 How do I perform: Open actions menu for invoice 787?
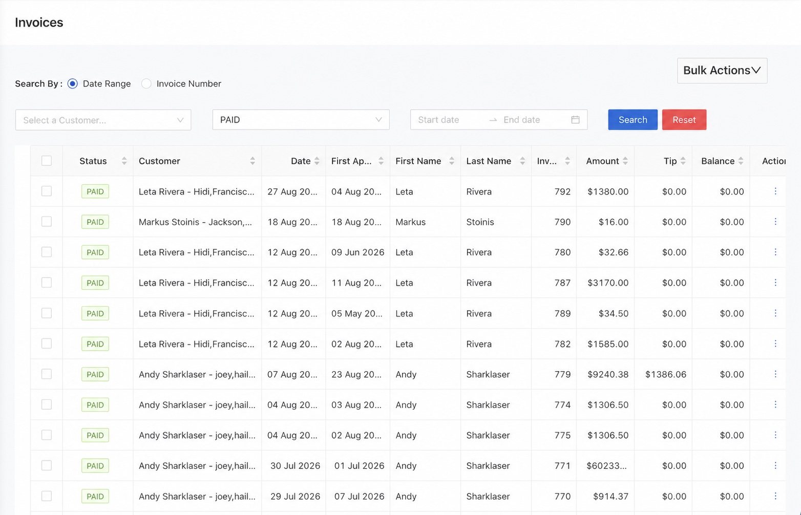pos(775,283)
